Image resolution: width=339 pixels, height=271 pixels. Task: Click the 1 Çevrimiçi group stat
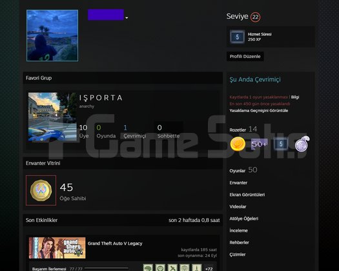point(135,131)
